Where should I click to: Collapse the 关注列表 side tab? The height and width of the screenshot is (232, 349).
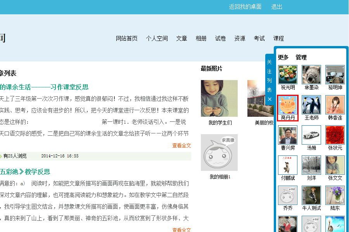270,76
